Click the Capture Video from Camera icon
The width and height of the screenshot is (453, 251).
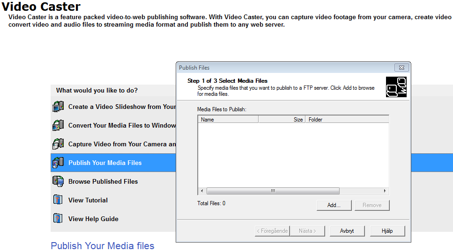[x=58, y=144]
